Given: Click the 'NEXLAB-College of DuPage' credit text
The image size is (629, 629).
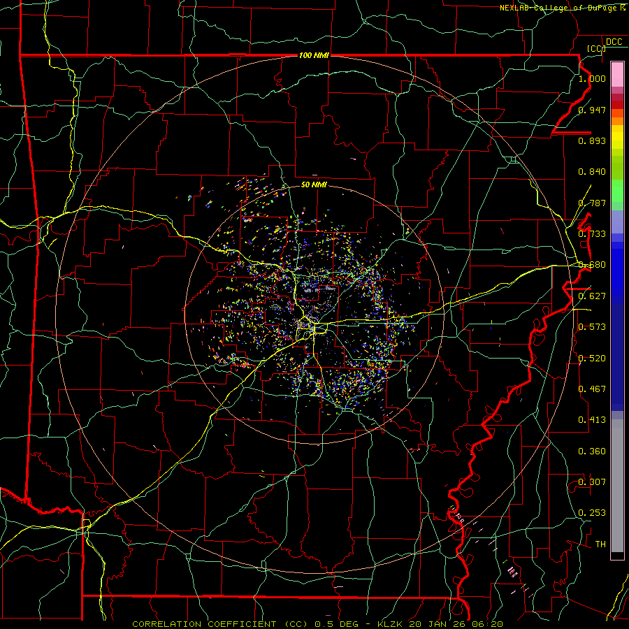Looking at the screenshot, I should (558, 8).
